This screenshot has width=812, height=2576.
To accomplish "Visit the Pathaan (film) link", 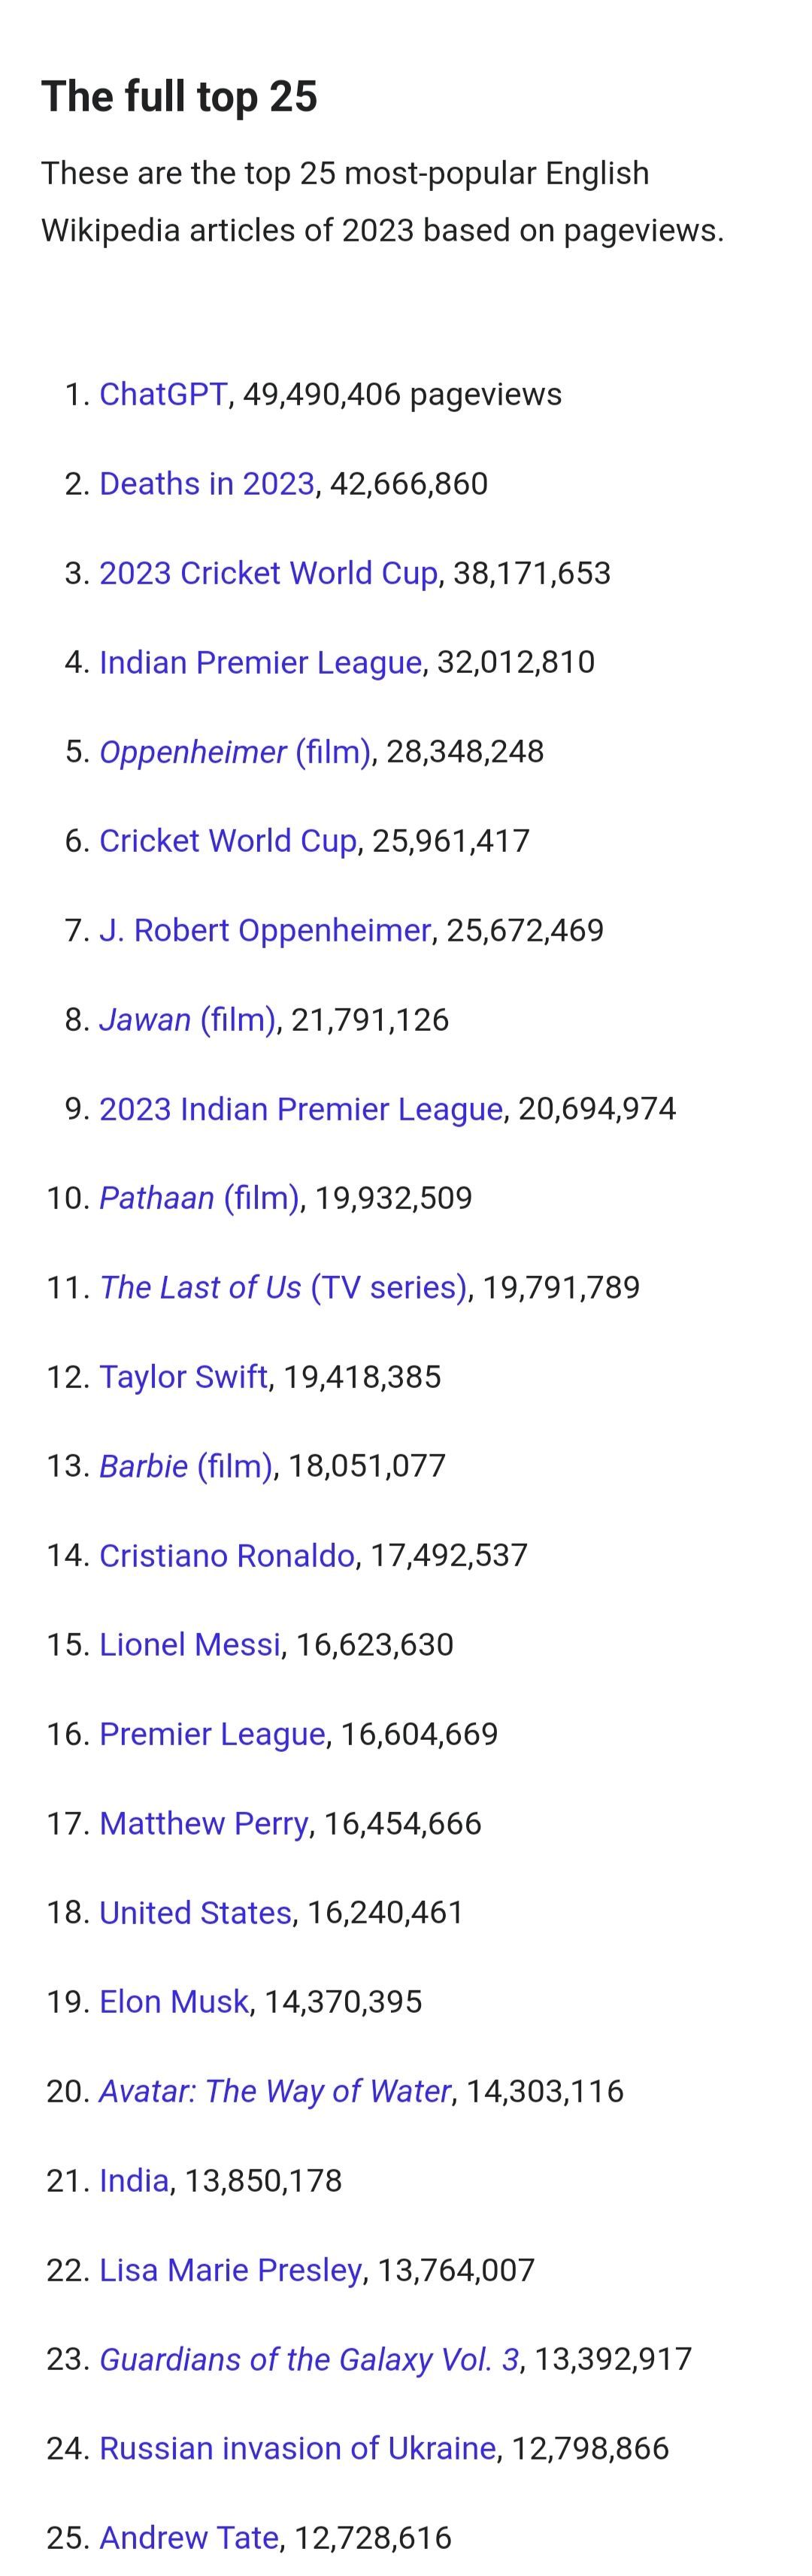I will (x=199, y=1198).
